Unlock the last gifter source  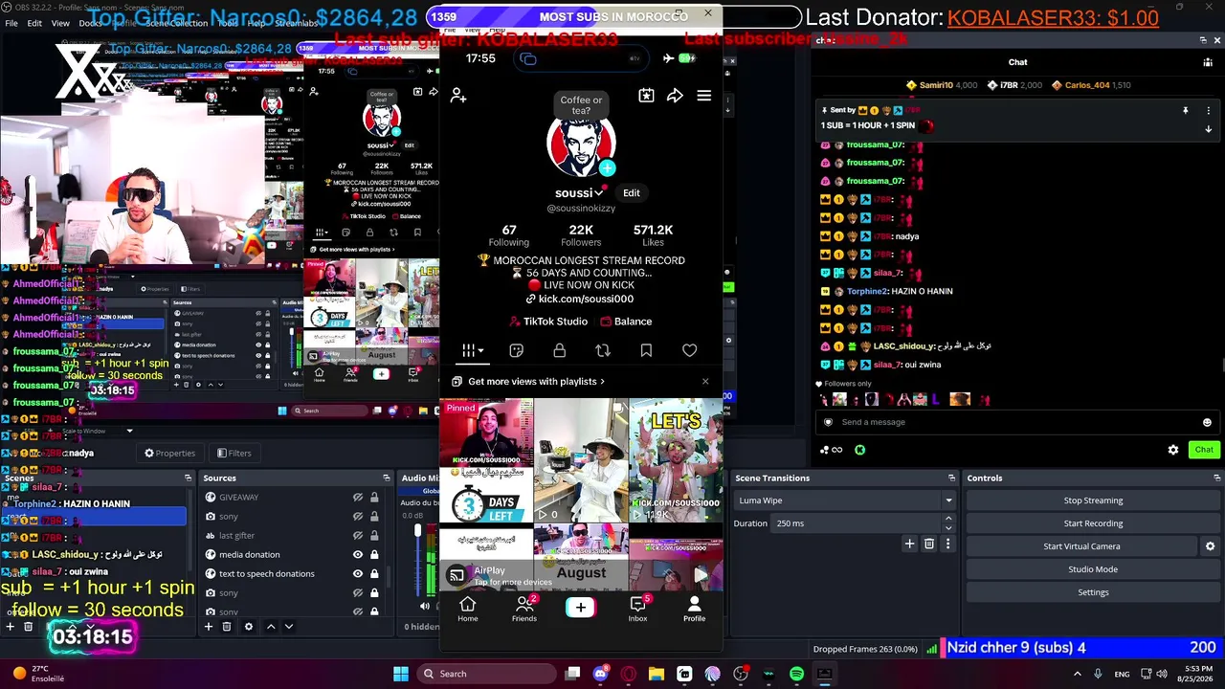(x=374, y=536)
